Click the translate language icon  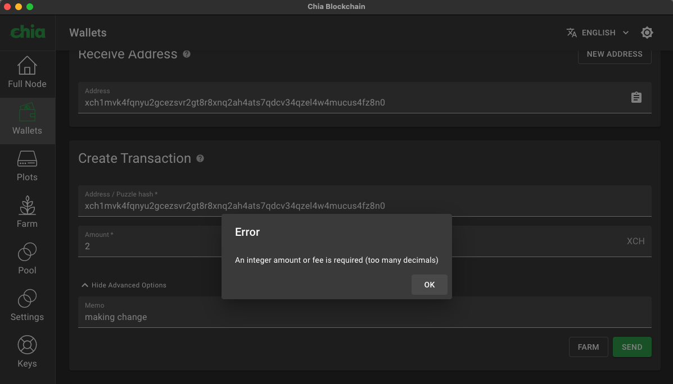click(x=571, y=33)
